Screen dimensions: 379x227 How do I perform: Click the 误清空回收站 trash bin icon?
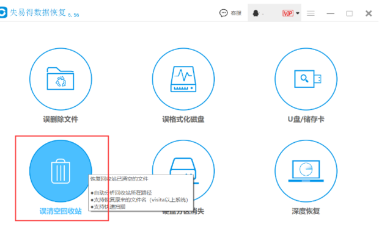click(61, 171)
